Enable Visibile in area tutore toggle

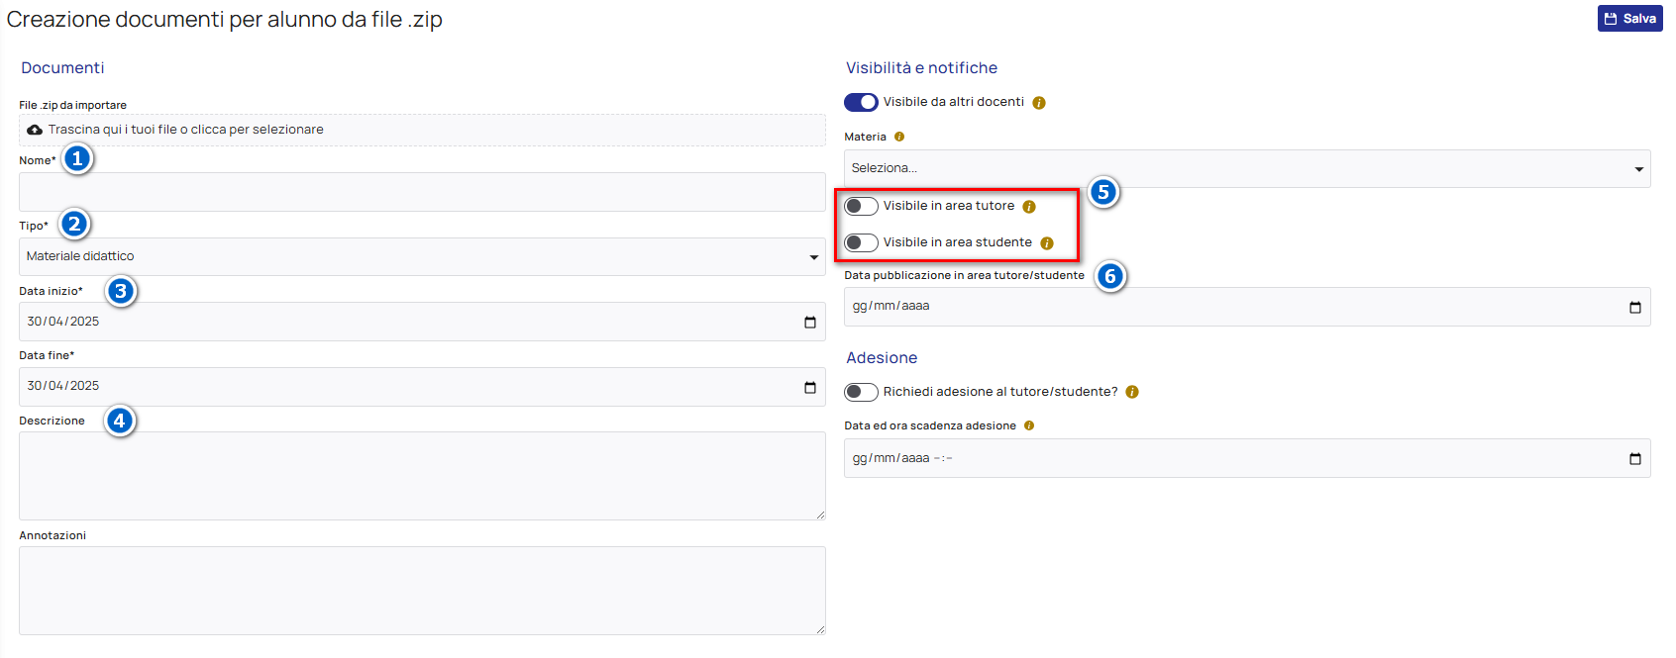click(x=861, y=206)
